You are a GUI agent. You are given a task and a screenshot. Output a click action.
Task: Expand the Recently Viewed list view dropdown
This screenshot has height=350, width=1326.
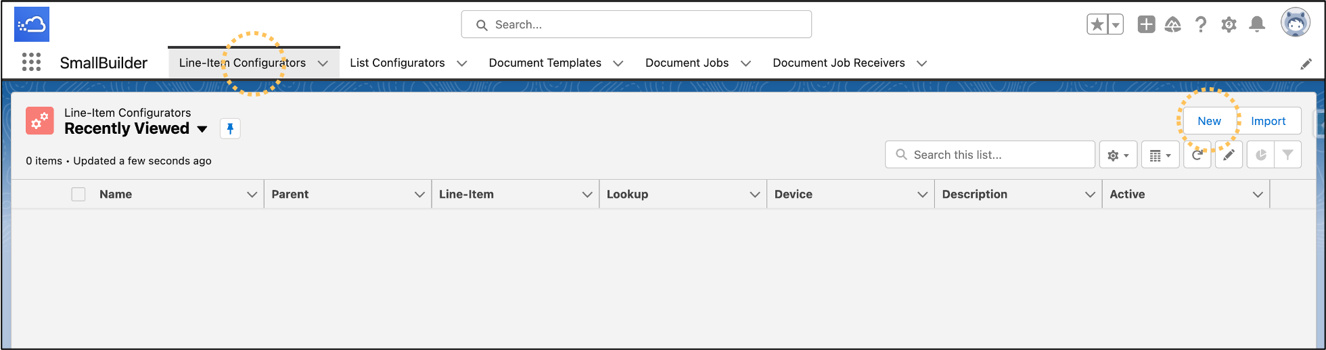[x=202, y=129]
